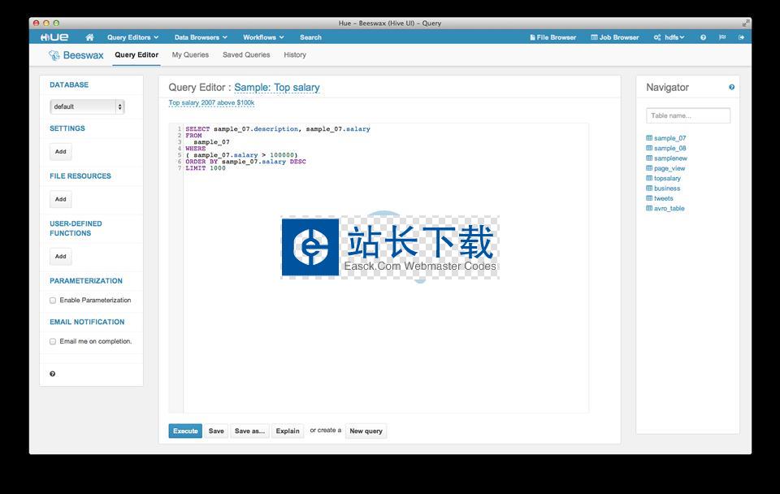
Task: Click table icon next to page_view
Action: (649, 168)
